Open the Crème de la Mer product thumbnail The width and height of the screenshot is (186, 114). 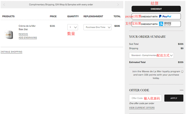9,34
